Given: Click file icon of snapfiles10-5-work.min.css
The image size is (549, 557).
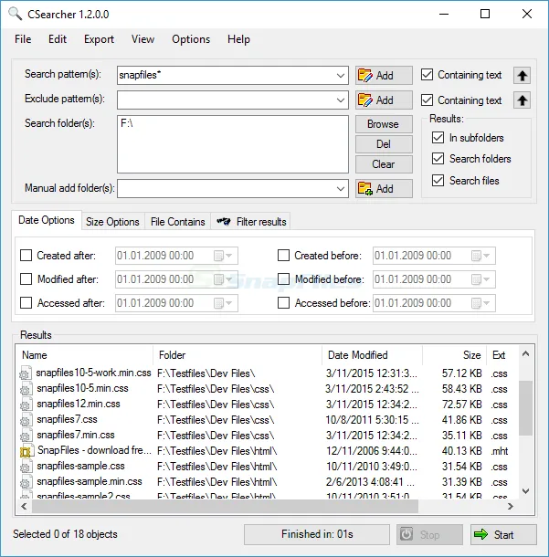Looking at the screenshot, I should (26, 373).
